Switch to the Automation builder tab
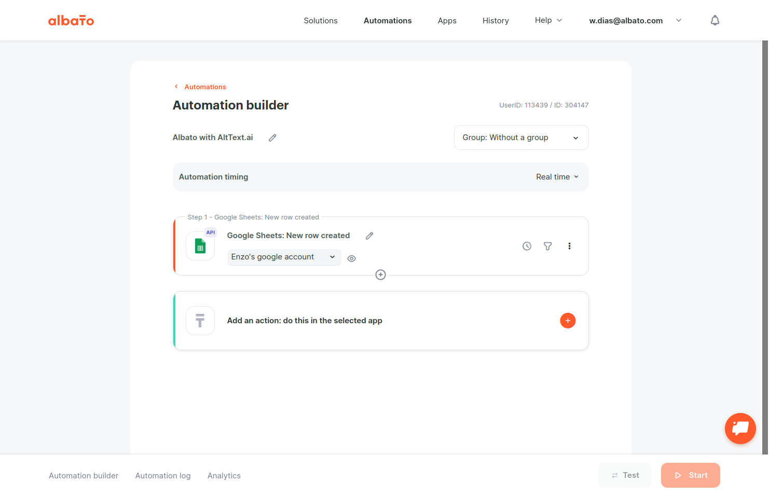 [x=84, y=476]
